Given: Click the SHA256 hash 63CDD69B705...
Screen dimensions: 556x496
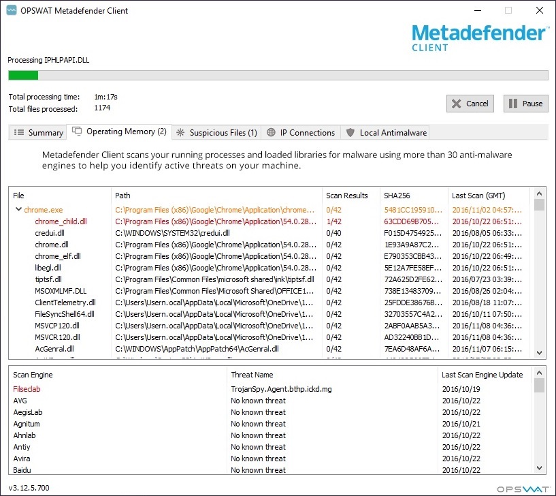Looking at the screenshot, I should 411,221.
